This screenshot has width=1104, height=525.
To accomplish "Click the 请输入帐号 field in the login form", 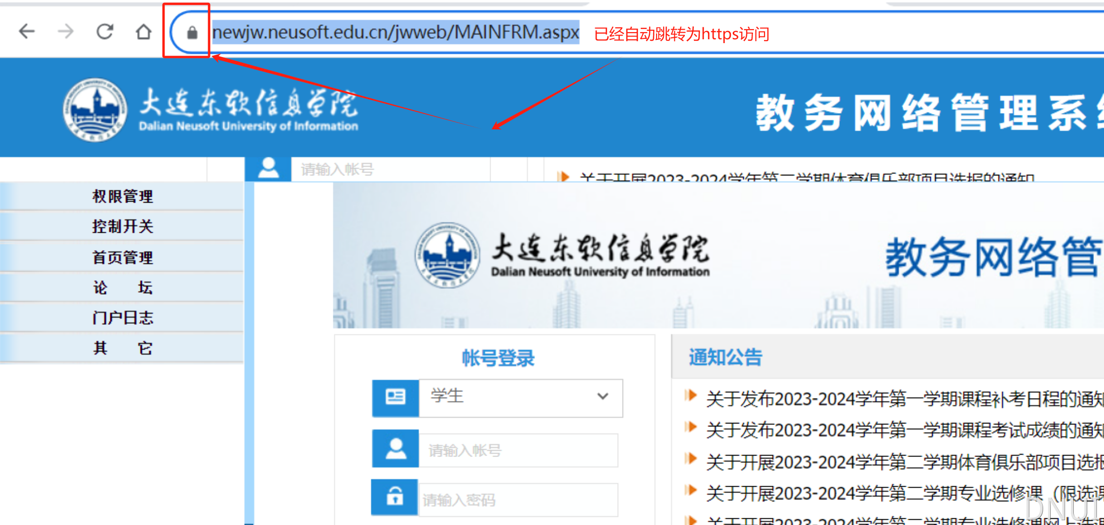I will 518,450.
